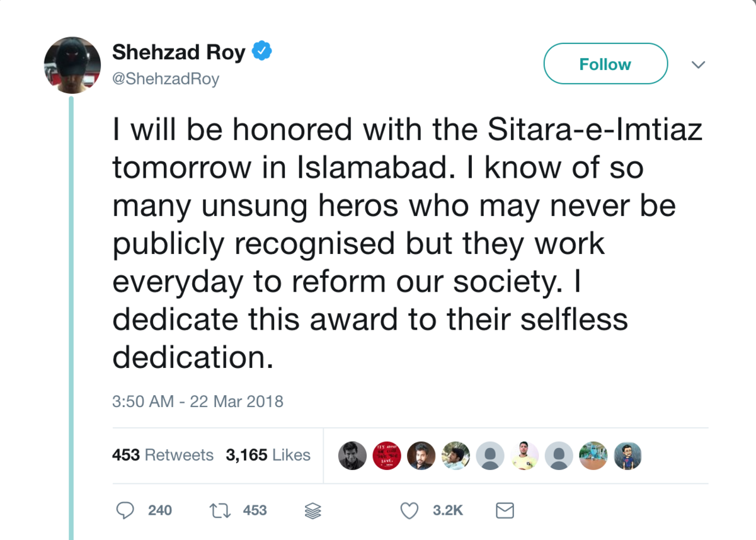Click the red liker avatar
Image resolution: width=756 pixels, height=540 pixels.
(x=387, y=455)
